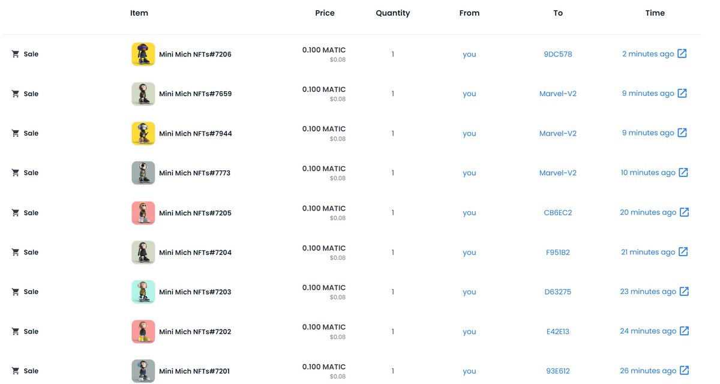Open buyer address 9DC578
Screen dimensions: 720x384
(x=558, y=54)
